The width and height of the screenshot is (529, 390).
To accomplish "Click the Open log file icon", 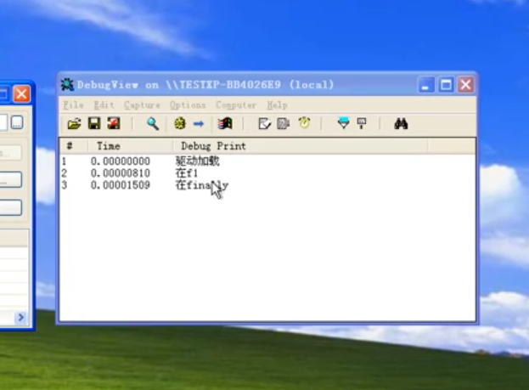I will click(74, 123).
